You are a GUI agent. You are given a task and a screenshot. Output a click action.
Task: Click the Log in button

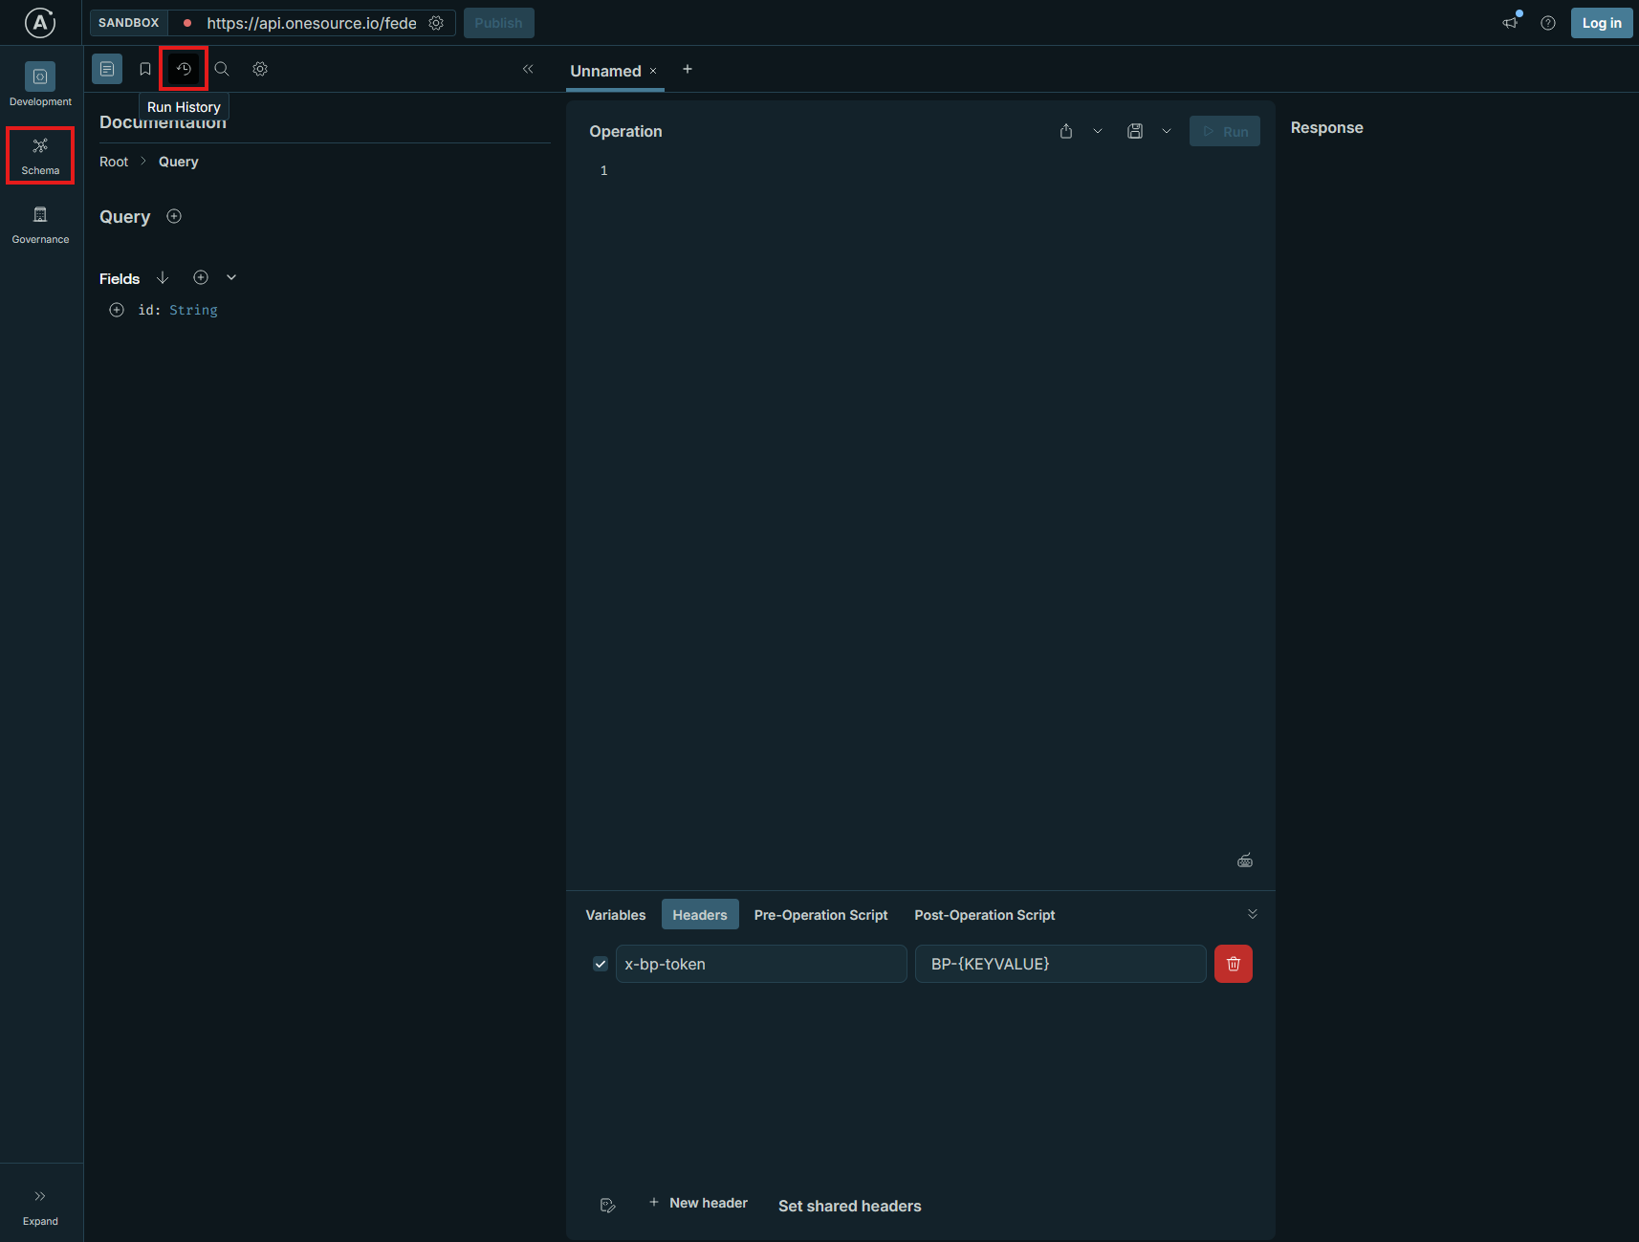point(1601,22)
